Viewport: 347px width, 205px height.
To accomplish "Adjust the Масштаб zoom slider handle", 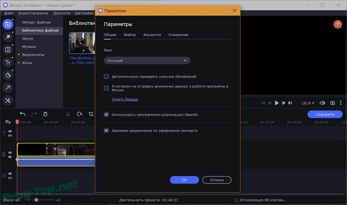I will tap(36, 200).
